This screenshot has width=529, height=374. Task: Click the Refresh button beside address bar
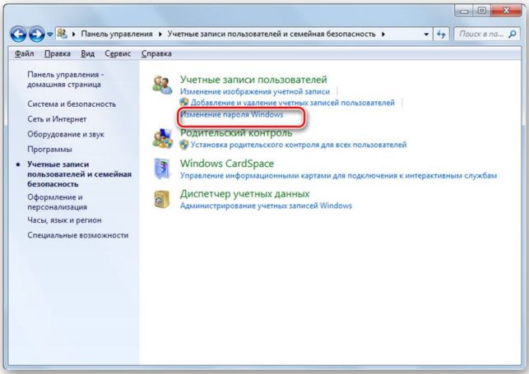click(441, 34)
